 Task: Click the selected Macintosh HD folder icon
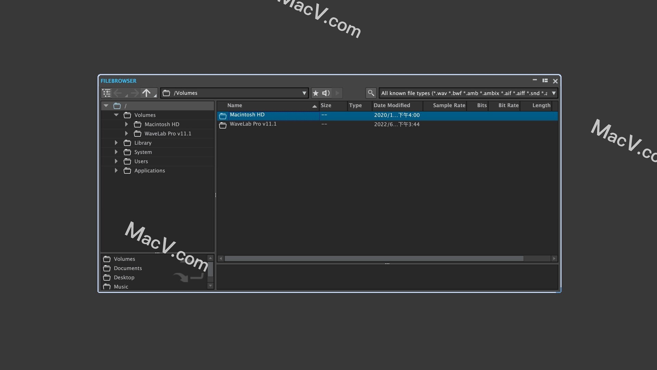click(223, 116)
